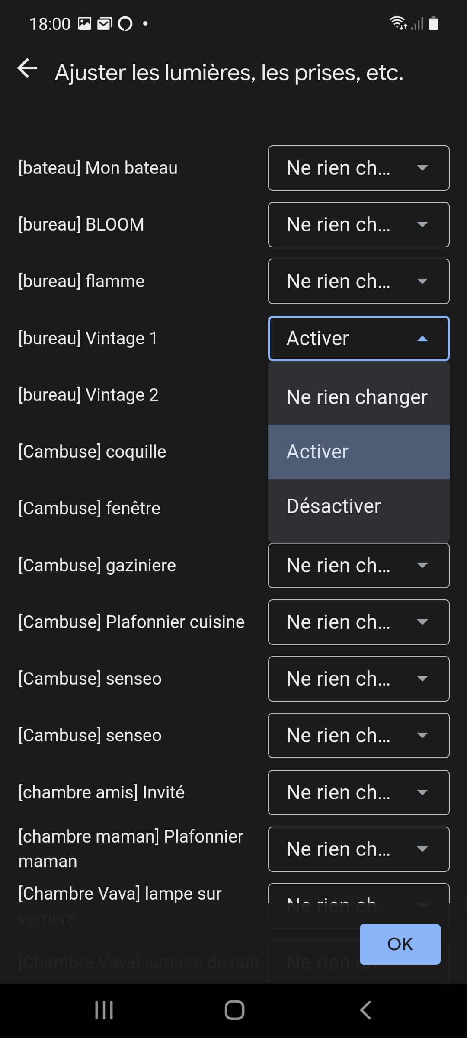Choose 'Désactiver' option in the dropdown list
The image size is (467, 1038).
pyautogui.click(x=359, y=506)
